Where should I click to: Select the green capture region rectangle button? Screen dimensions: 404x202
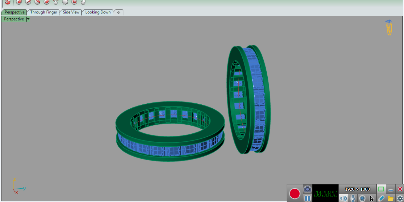381,189
